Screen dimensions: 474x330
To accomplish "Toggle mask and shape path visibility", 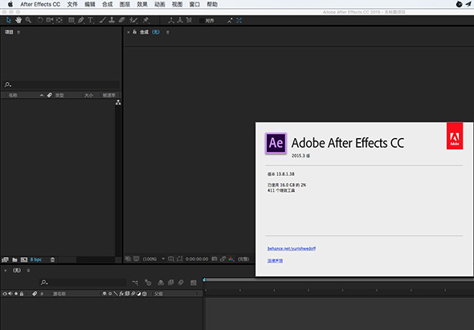I will tap(180, 259).
